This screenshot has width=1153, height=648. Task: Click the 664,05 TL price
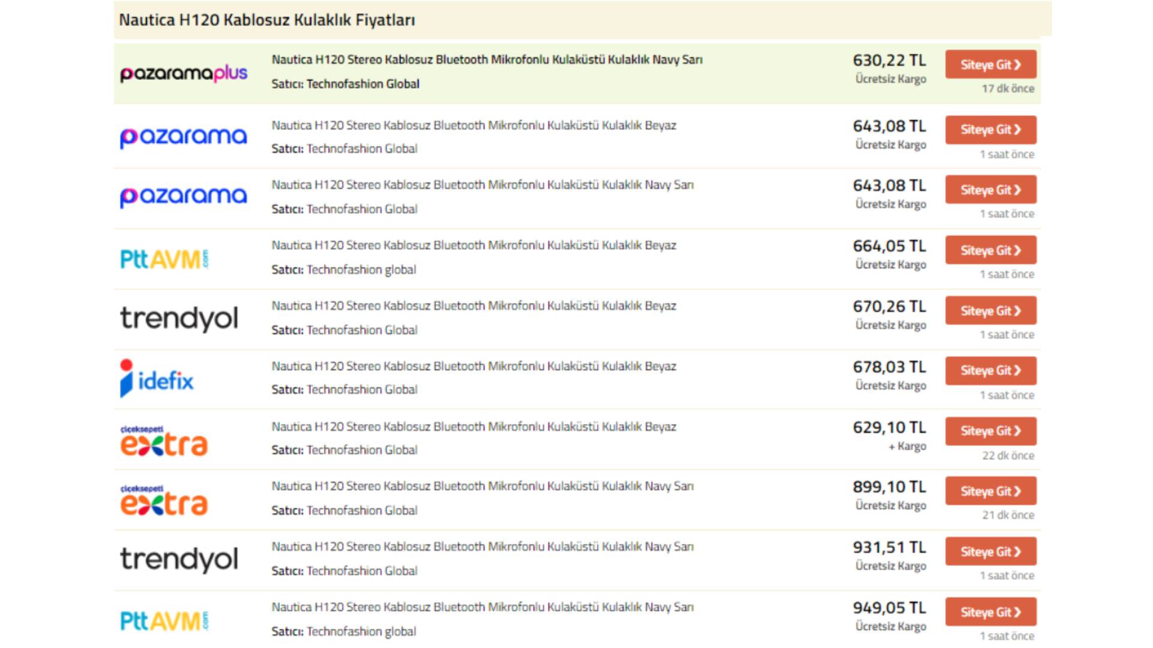889,246
